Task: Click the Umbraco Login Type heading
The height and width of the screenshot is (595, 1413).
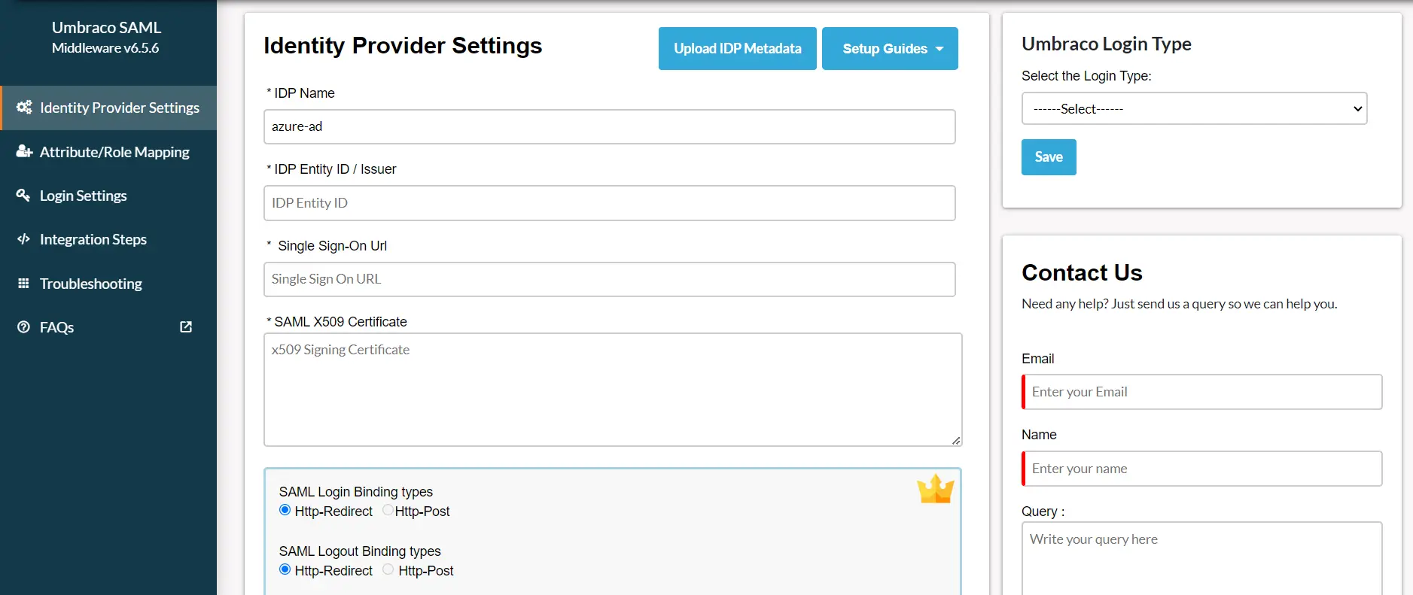Action: 1107,44
